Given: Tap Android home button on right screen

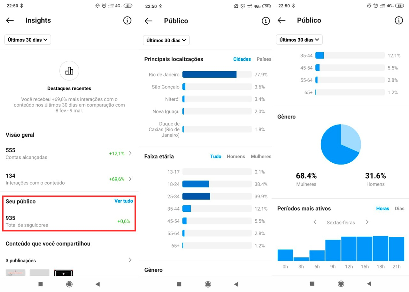Looking at the screenshot, I should (x=341, y=284).
